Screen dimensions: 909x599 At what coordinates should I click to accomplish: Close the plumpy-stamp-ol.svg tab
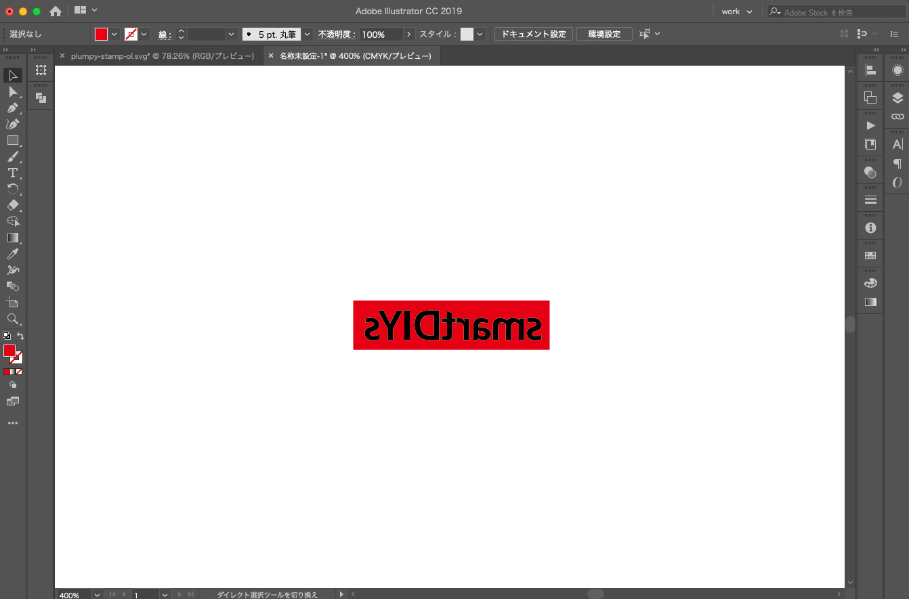tap(62, 56)
